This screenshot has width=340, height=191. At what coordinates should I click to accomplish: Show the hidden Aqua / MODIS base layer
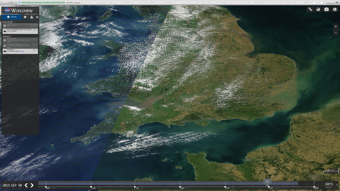point(5,26)
